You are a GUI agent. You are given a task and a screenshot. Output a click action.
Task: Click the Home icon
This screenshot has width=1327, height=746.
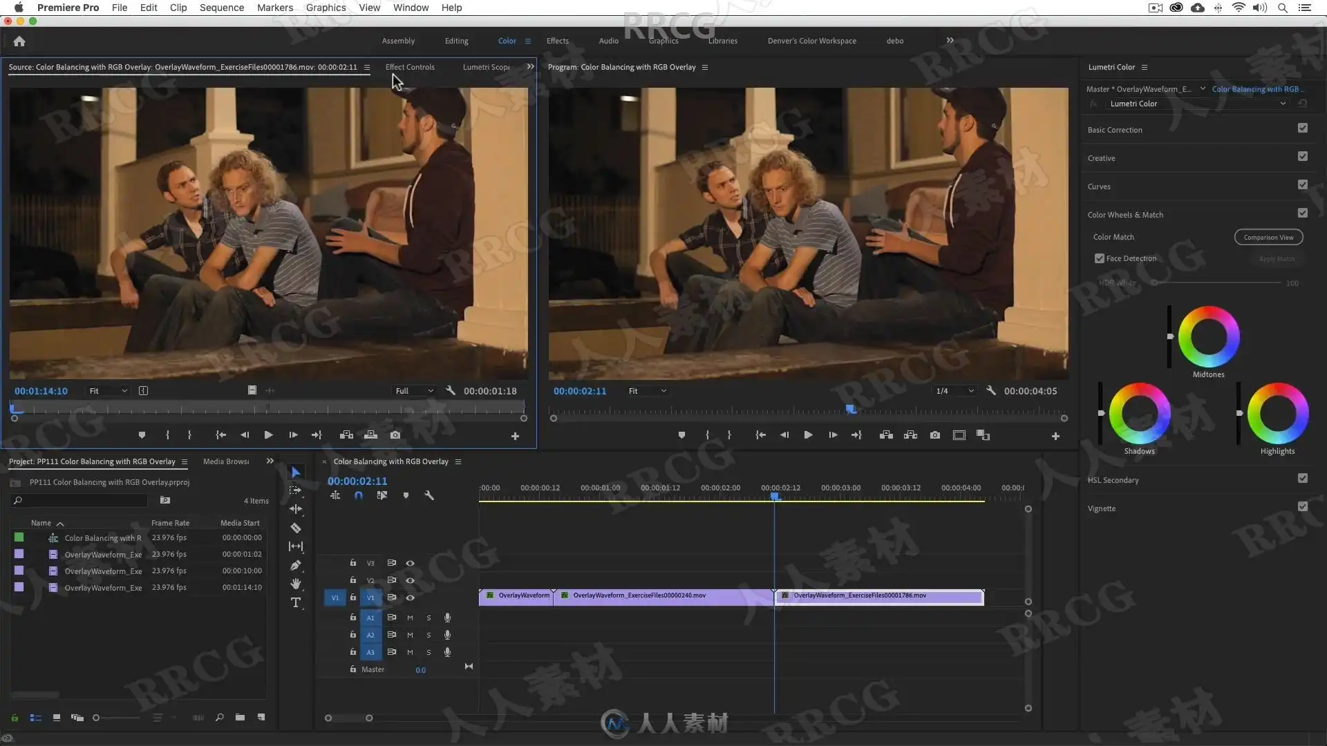click(x=19, y=41)
